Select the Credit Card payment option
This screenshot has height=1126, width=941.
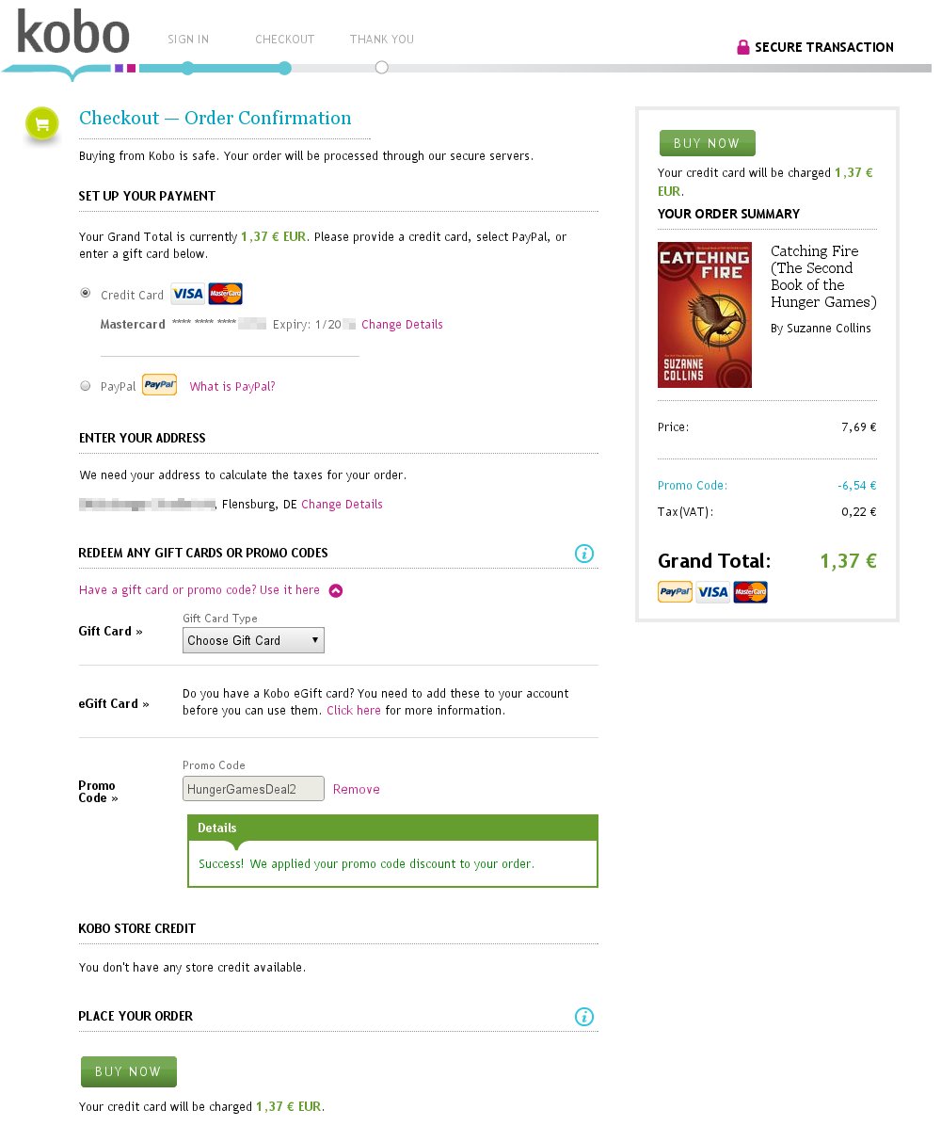point(86,294)
